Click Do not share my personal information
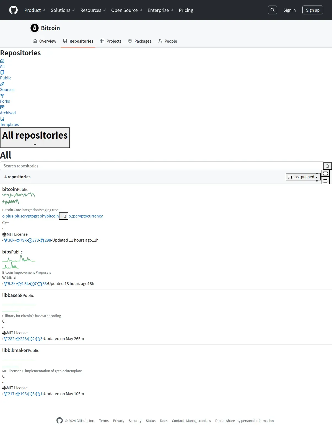This screenshot has height=435, width=332. (245, 421)
